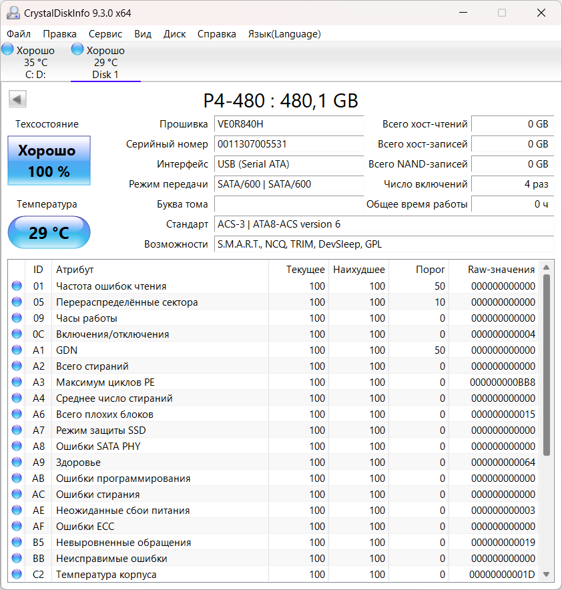Click the attribute list scrollbar thumb

pos(547,365)
